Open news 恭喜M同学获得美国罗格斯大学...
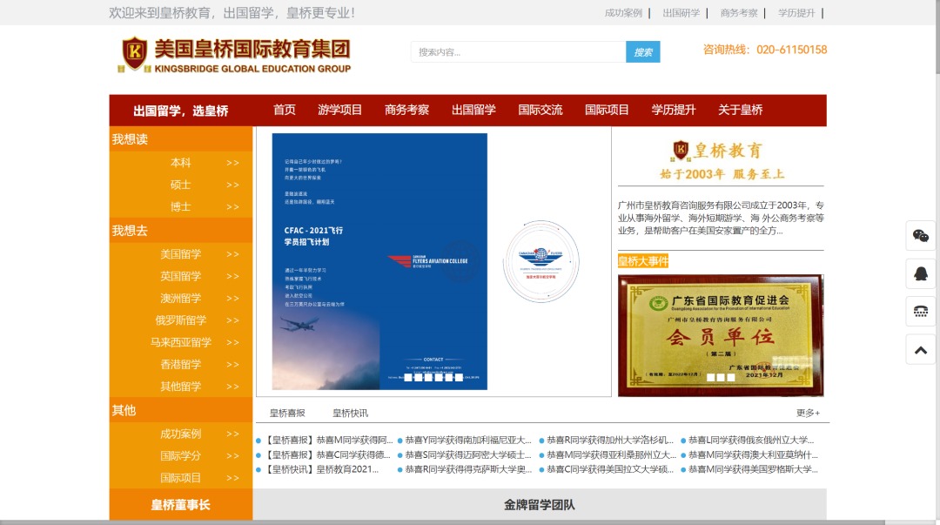Screen dimensions: 940x525 pos(753,469)
